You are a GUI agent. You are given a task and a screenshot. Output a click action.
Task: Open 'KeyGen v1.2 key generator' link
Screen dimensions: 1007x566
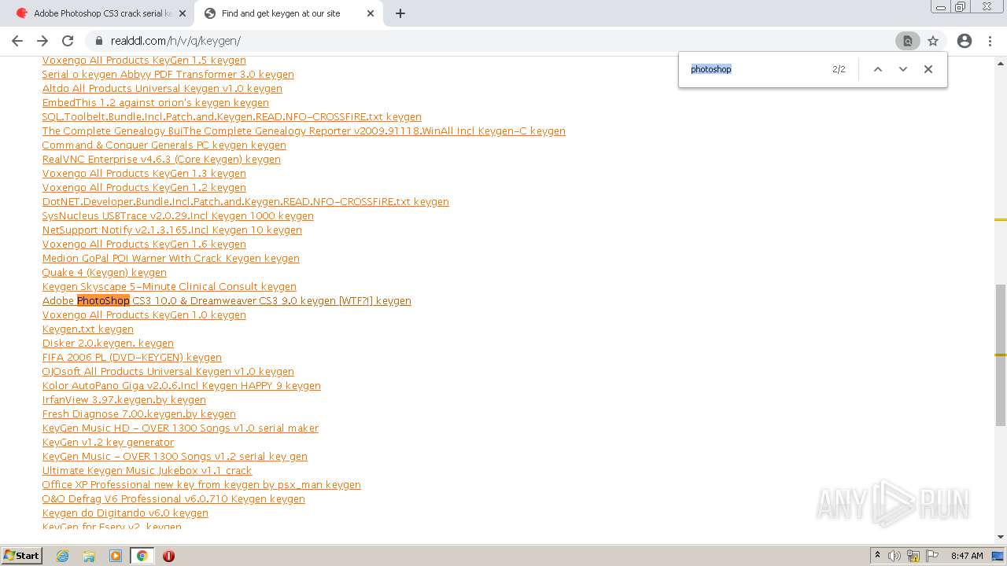pyautogui.click(x=108, y=443)
